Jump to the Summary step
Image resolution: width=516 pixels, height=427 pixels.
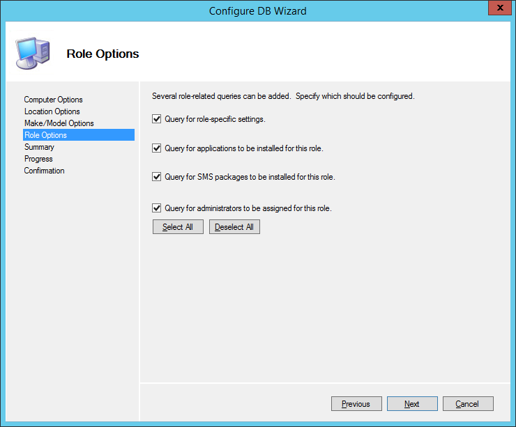[39, 147]
